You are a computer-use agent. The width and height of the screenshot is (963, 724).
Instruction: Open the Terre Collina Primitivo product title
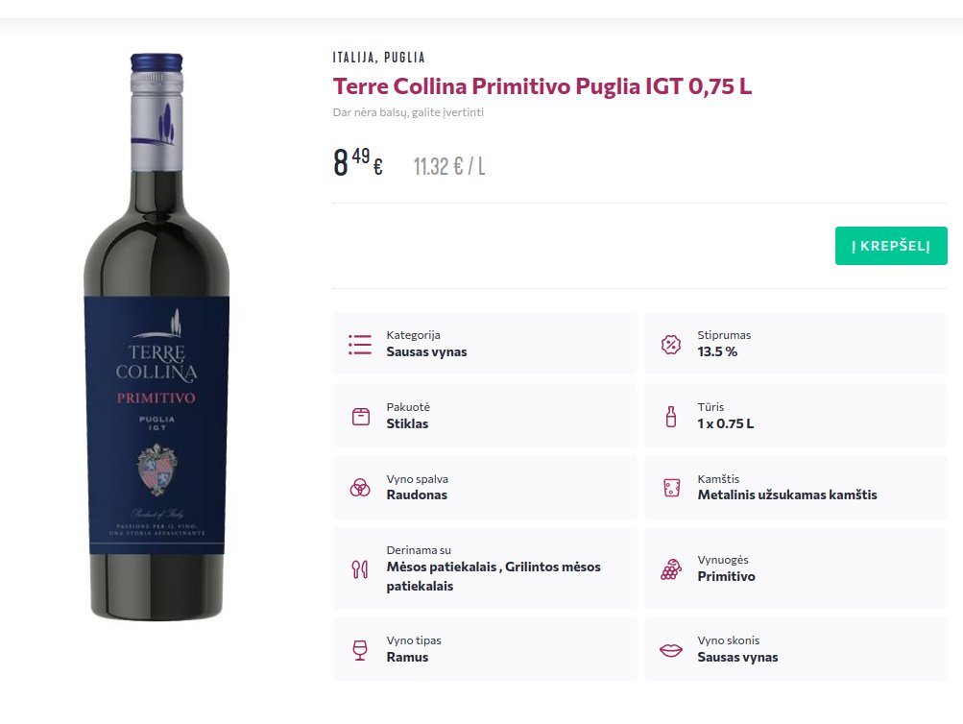pos(542,86)
